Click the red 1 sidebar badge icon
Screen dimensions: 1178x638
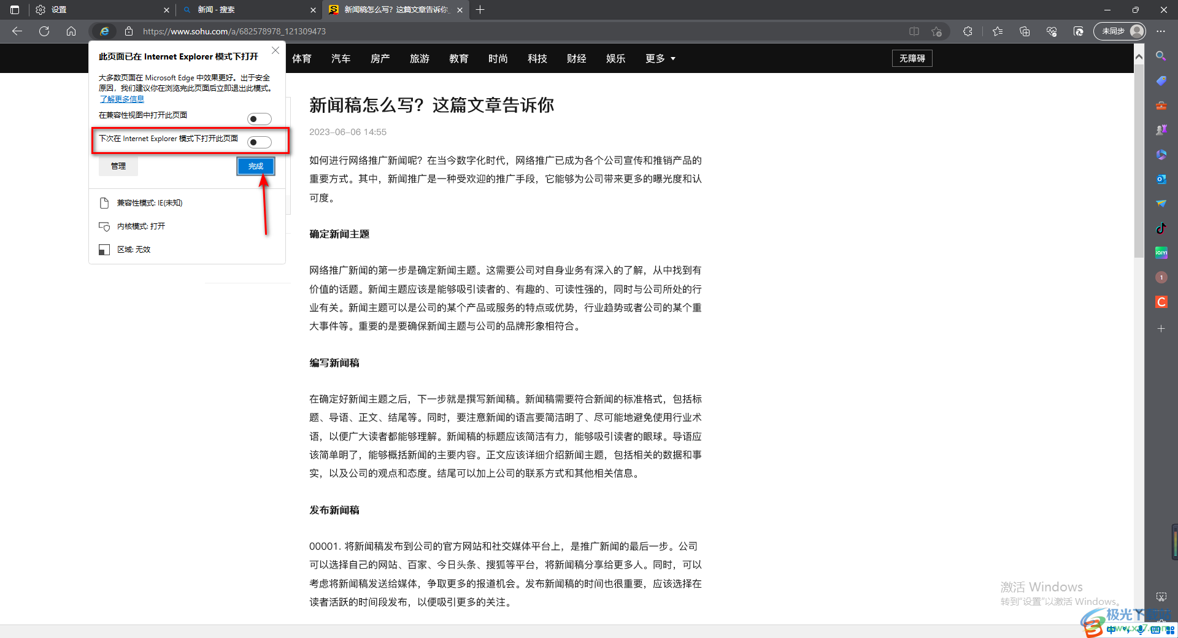click(x=1161, y=277)
